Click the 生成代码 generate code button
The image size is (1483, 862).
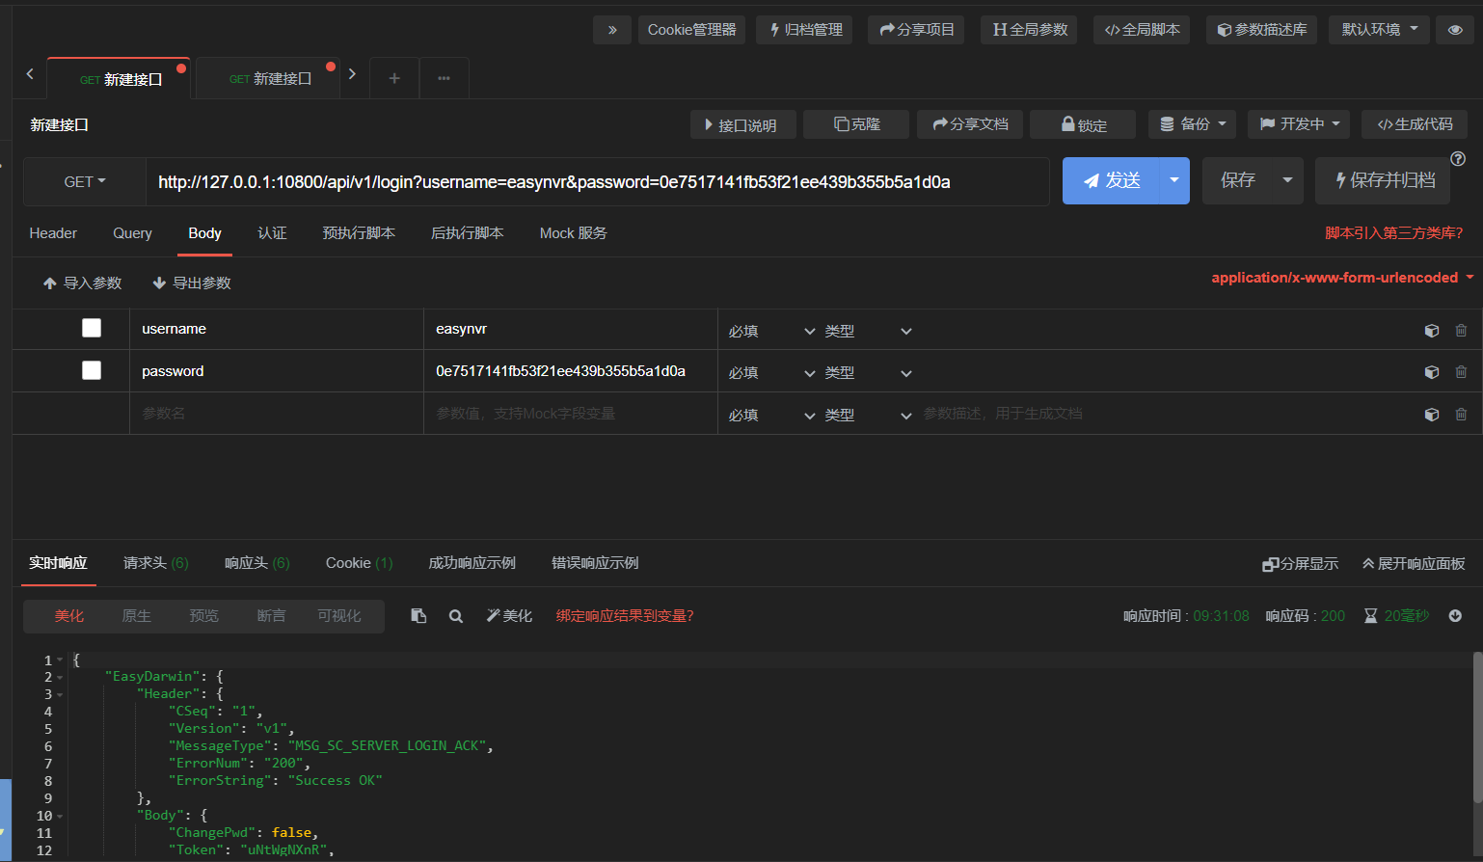1415,124
